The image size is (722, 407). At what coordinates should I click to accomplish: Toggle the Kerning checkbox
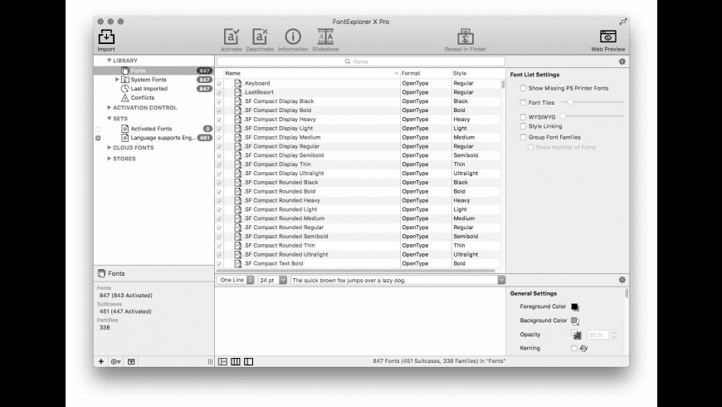coord(574,349)
